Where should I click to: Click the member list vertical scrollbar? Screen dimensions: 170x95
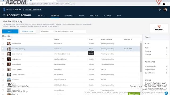(141, 58)
